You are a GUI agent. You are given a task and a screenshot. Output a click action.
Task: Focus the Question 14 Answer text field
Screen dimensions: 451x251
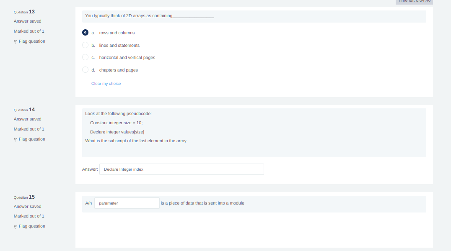point(181,169)
